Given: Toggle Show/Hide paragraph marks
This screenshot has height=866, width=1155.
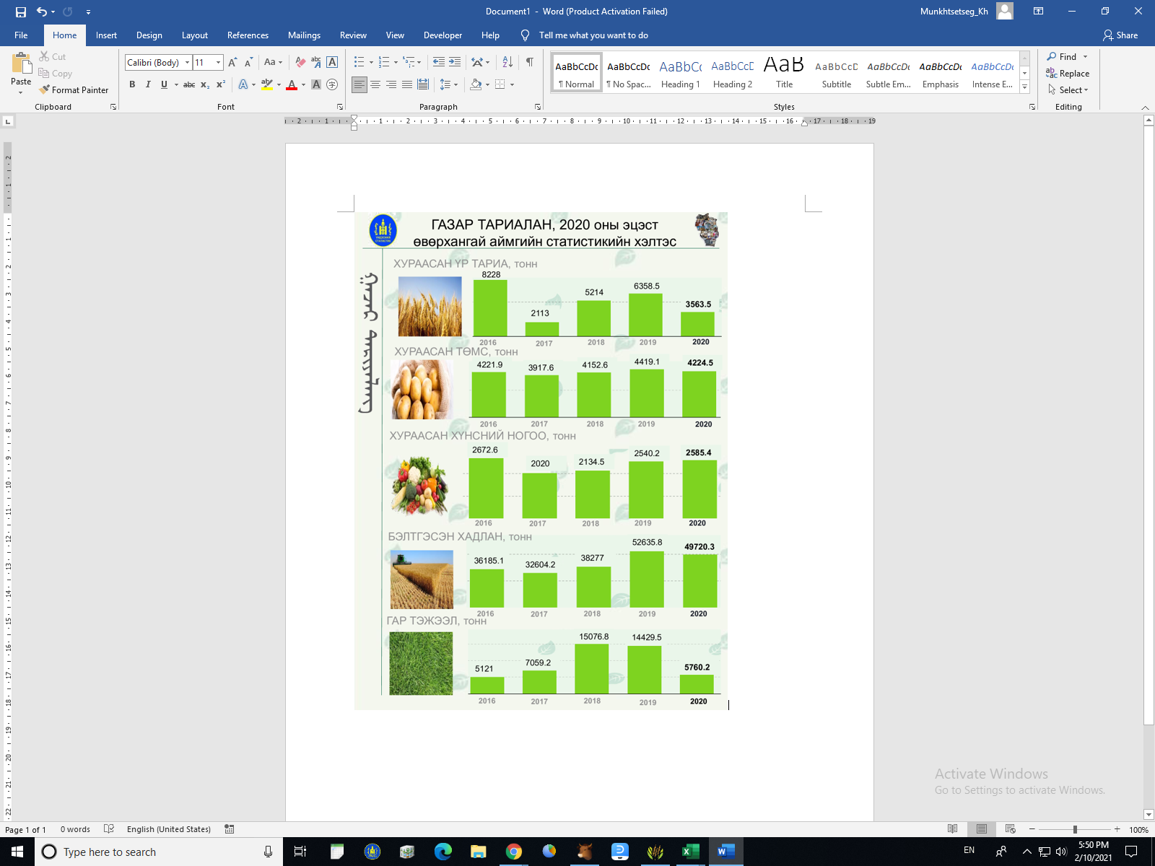Looking at the screenshot, I should [x=530, y=63].
